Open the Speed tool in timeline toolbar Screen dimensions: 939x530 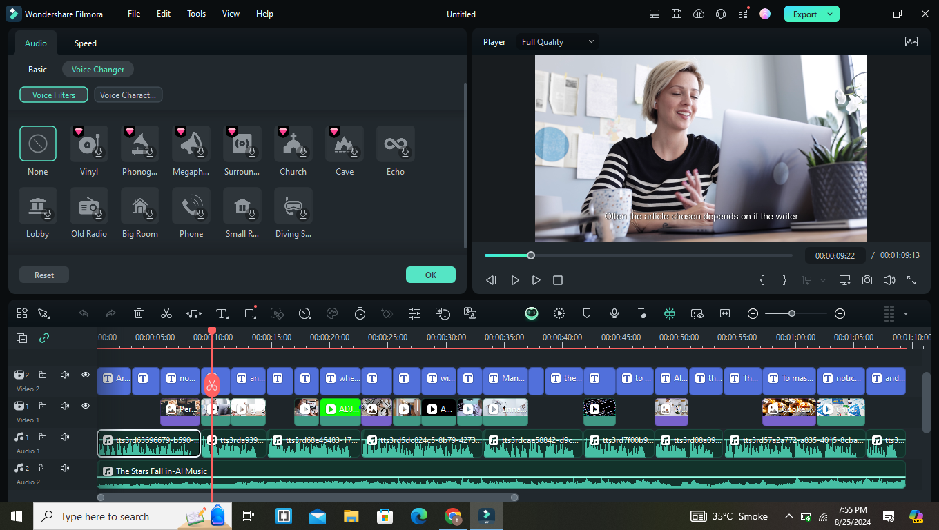pos(304,313)
